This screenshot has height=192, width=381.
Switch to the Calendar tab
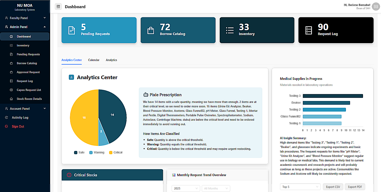(94, 60)
